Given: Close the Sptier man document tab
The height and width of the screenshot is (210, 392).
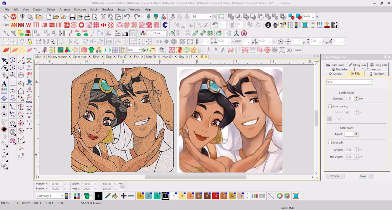Looking at the screenshot, I should [89, 56].
